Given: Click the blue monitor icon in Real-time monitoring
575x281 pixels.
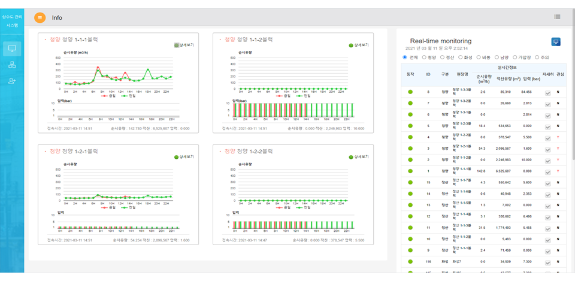Looking at the screenshot, I should click(556, 42).
